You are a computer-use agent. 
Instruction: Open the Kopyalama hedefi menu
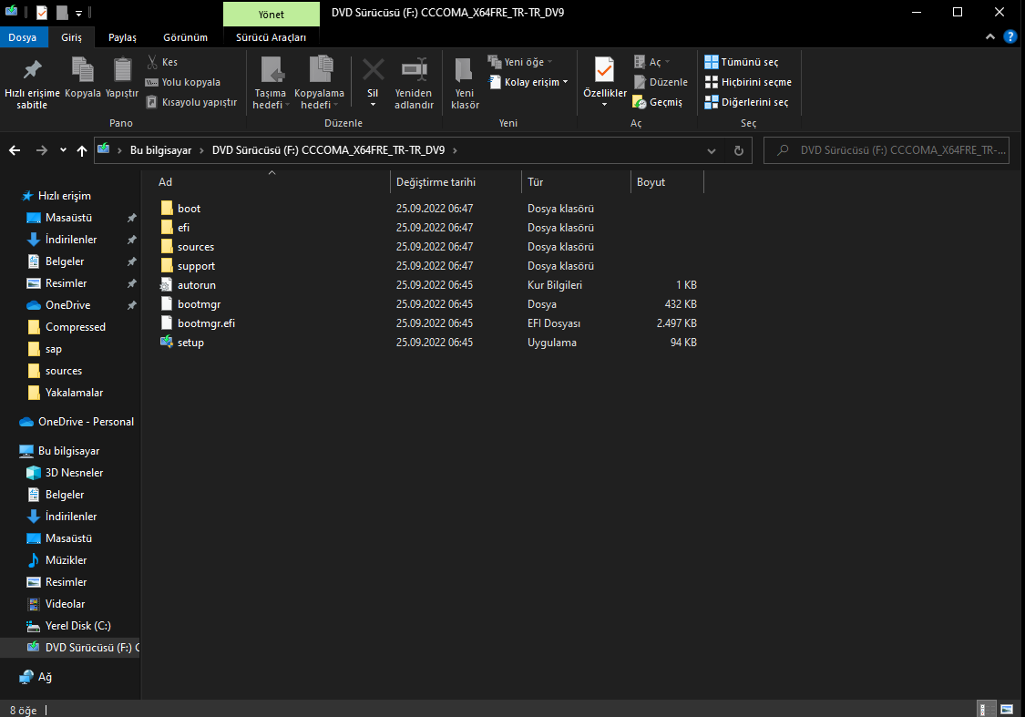click(319, 83)
